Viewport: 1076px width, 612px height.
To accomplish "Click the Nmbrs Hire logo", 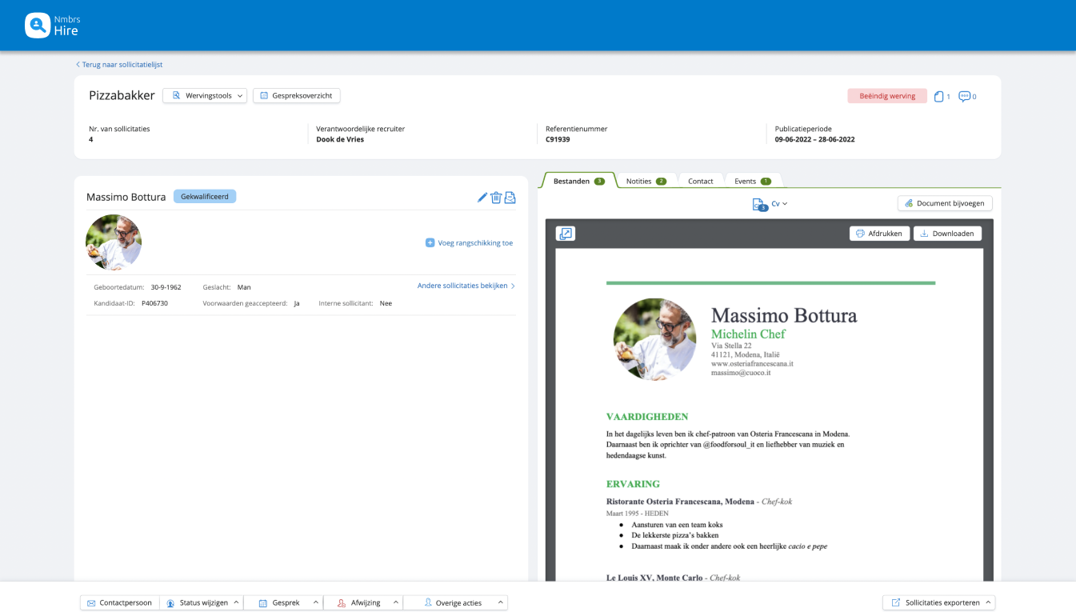I will tap(53, 26).
